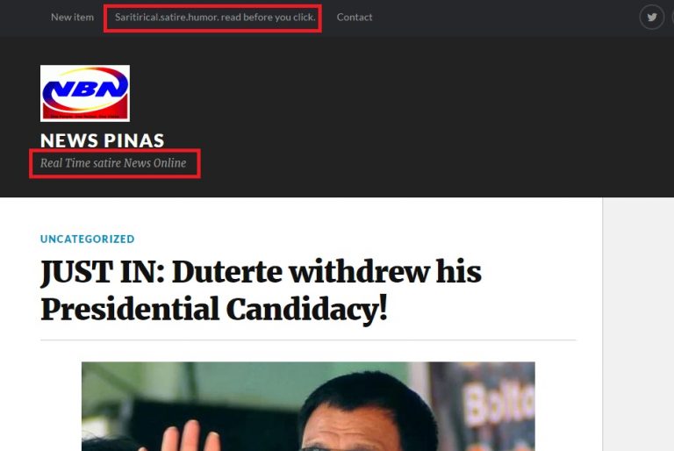
Task: Click the gray sidebar area right of the article
Action: pyautogui.click(x=638, y=324)
